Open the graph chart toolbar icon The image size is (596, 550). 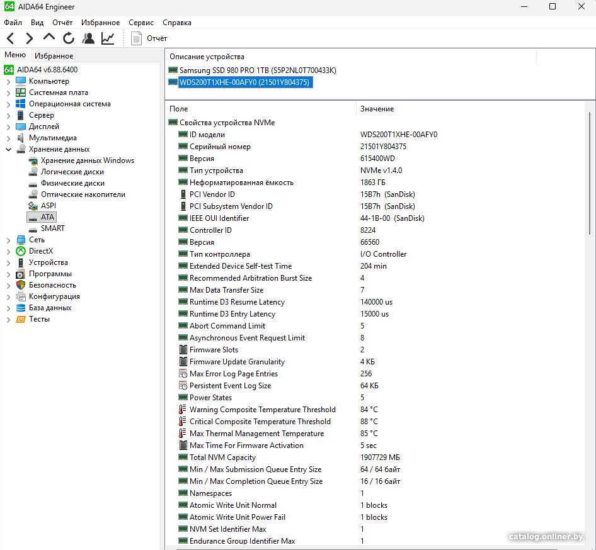point(108,38)
